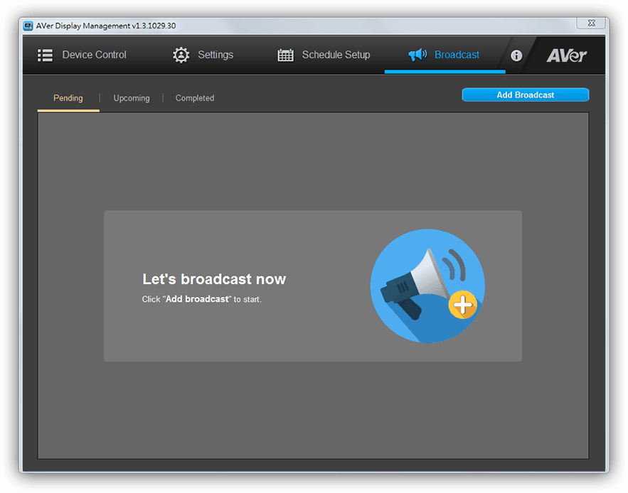Open the Device Control tab label

click(x=94, y=55)
